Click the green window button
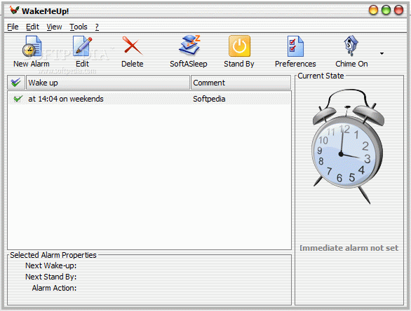Image resolution: width=411 pixels, height=311 pixels. (x=386, y=11)
